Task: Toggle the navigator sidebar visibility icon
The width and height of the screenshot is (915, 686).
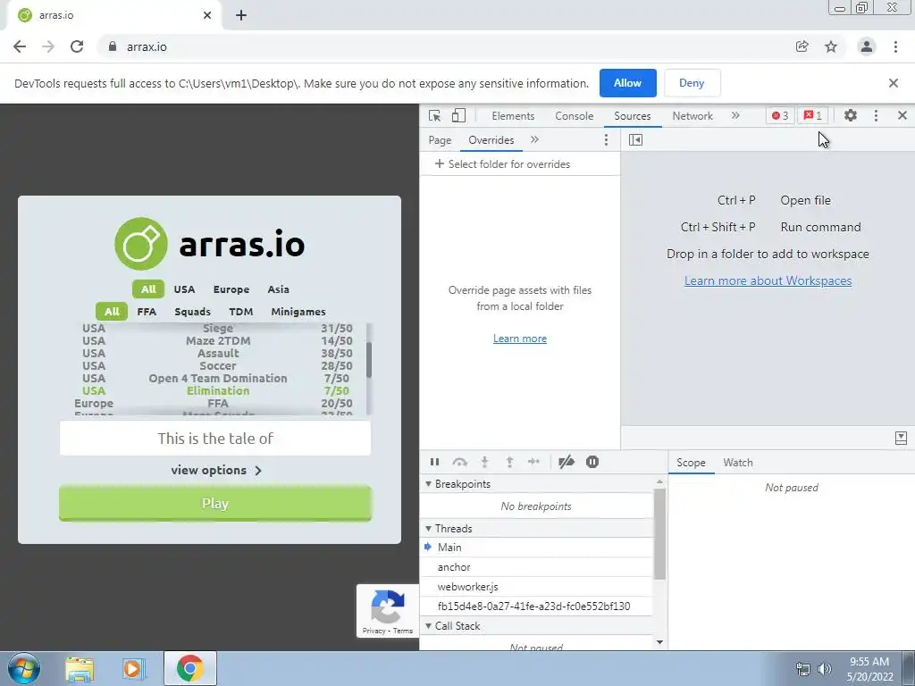Action: [x=635, y=140]
